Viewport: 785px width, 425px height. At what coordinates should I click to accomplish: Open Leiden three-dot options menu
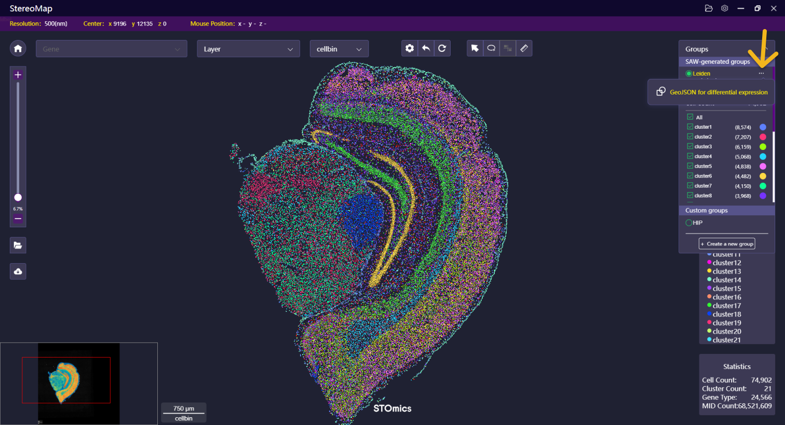(x=761, y=73)
